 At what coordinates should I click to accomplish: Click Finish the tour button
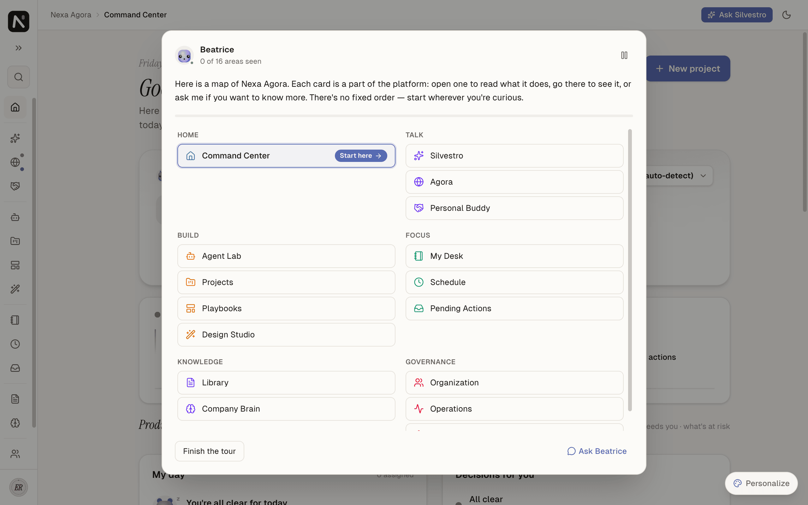(209, 451)
